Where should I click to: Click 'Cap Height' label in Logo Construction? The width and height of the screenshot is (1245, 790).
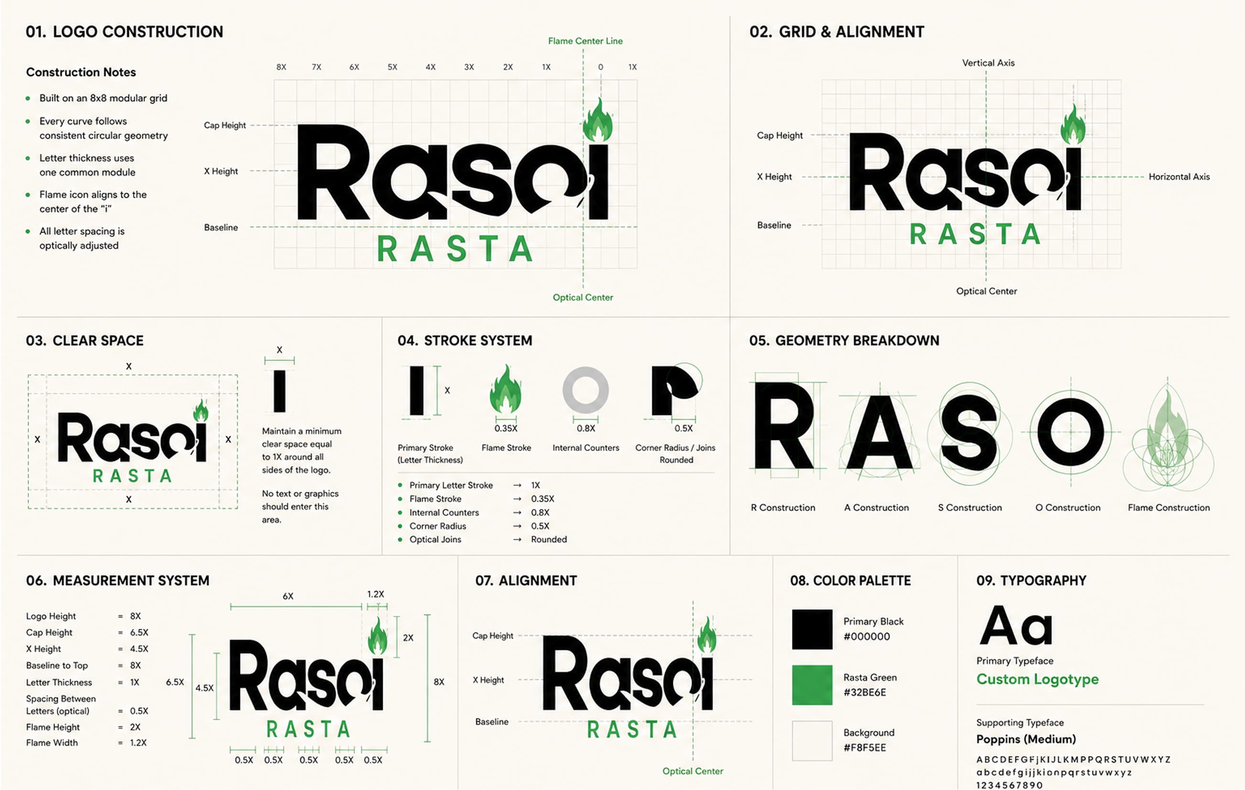[225, 125]
